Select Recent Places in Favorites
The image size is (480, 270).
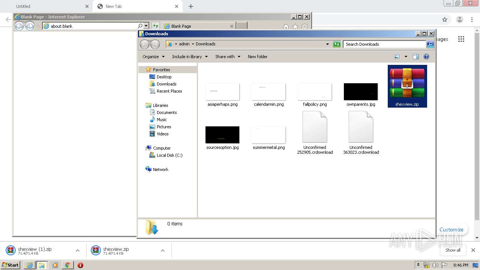coord(169,91)
